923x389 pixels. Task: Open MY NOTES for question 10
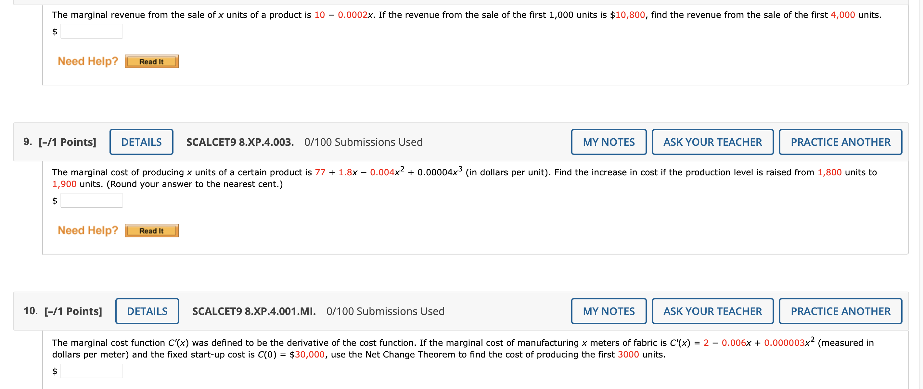(609, 311)
